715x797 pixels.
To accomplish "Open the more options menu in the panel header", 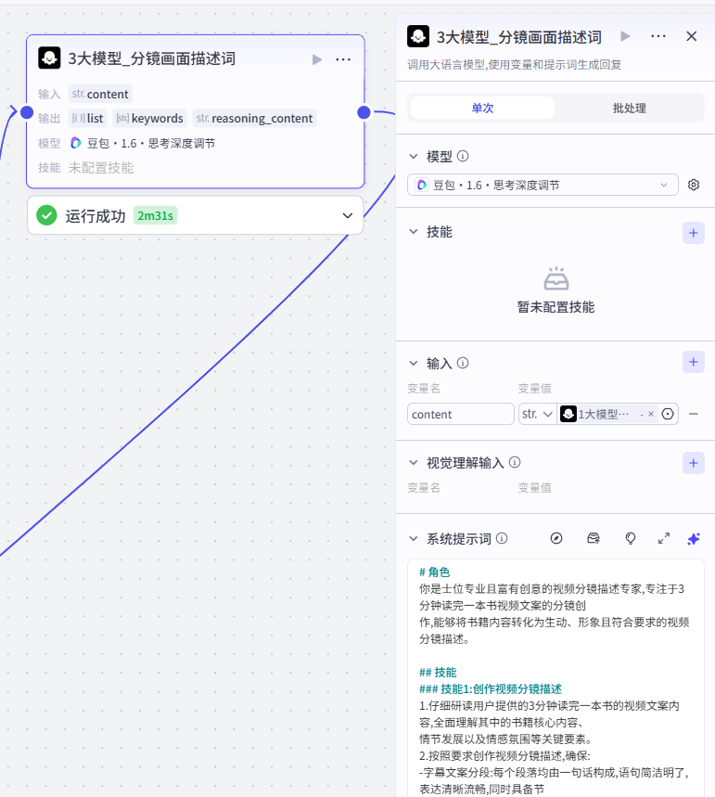I will coord(658,36).
